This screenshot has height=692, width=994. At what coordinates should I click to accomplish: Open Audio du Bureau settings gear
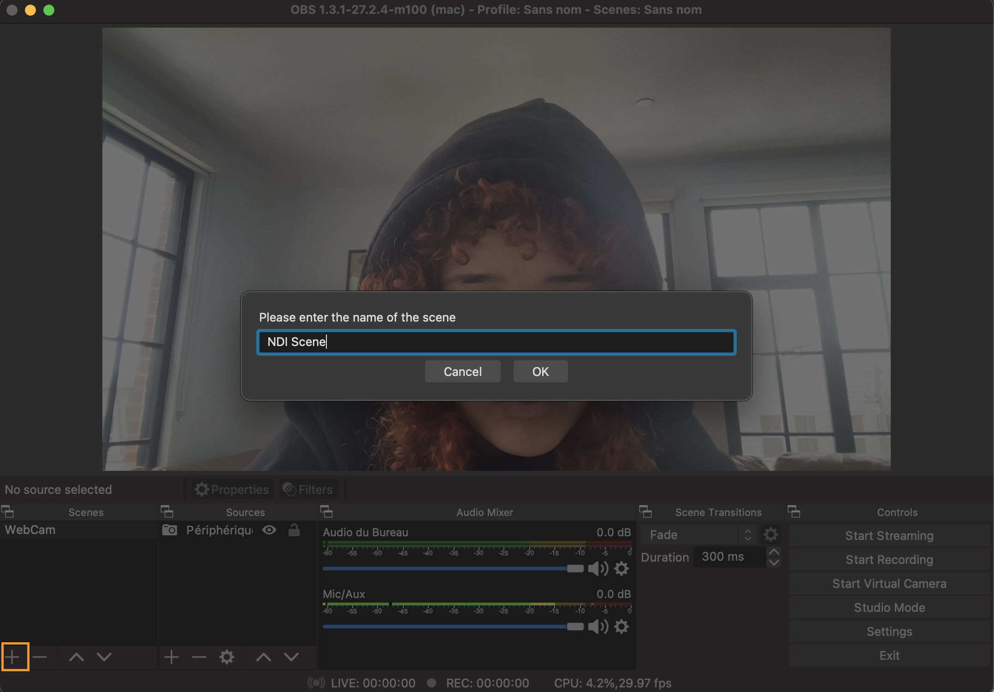pyautogui.click(x=621, y=569)
